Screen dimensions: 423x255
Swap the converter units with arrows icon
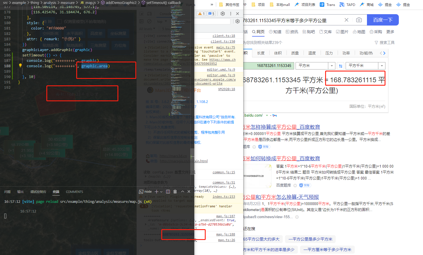pos(341,66)
